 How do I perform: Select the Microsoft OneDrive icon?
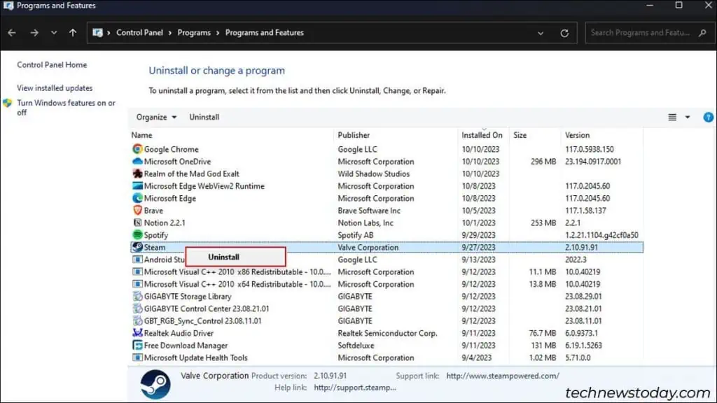coord(137,161)
